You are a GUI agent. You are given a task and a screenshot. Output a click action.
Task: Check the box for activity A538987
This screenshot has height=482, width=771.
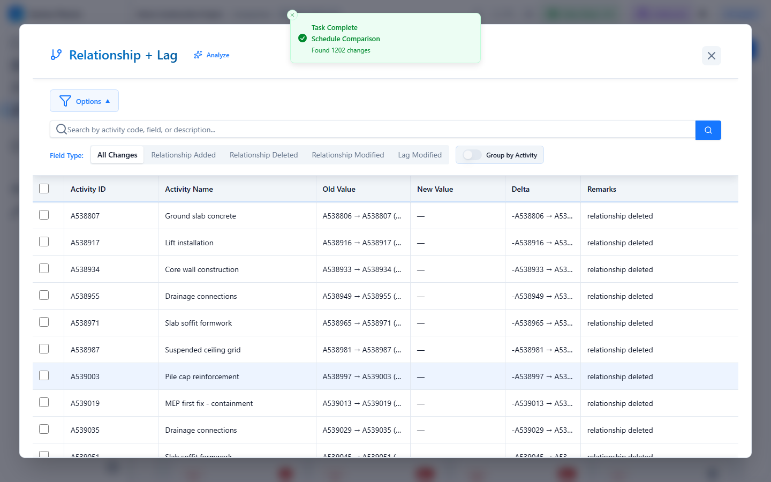[44, 349]
